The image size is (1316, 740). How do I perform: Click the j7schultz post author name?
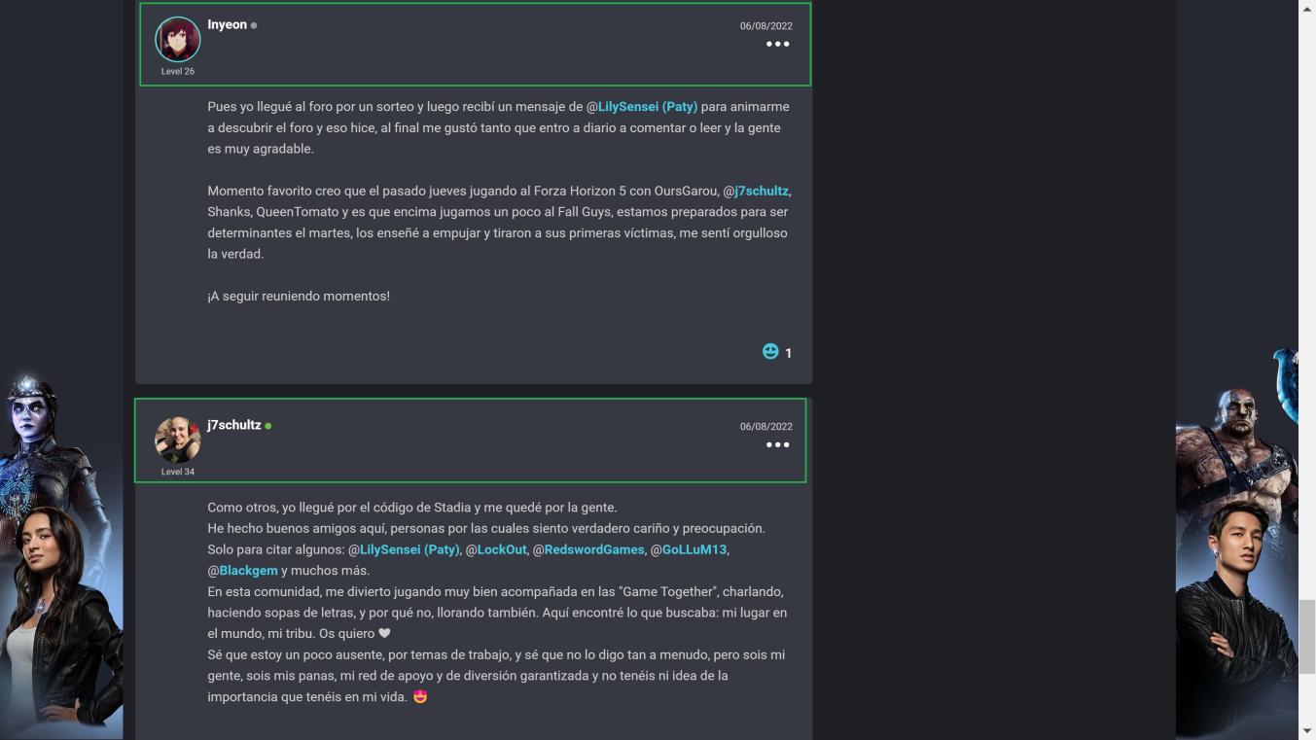coord(233,425)
